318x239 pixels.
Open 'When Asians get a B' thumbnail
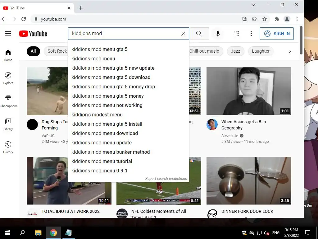click(249, 91)
